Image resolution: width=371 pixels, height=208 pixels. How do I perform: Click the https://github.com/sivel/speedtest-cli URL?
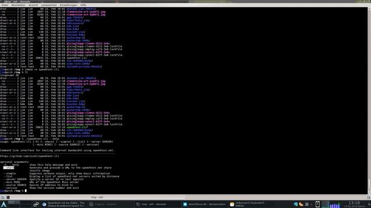(x=30, y=156)
